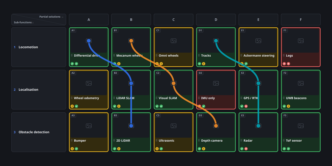Click the Ultrasonic card image placeholder
This screenshot has height=166, width=332.
174,126
